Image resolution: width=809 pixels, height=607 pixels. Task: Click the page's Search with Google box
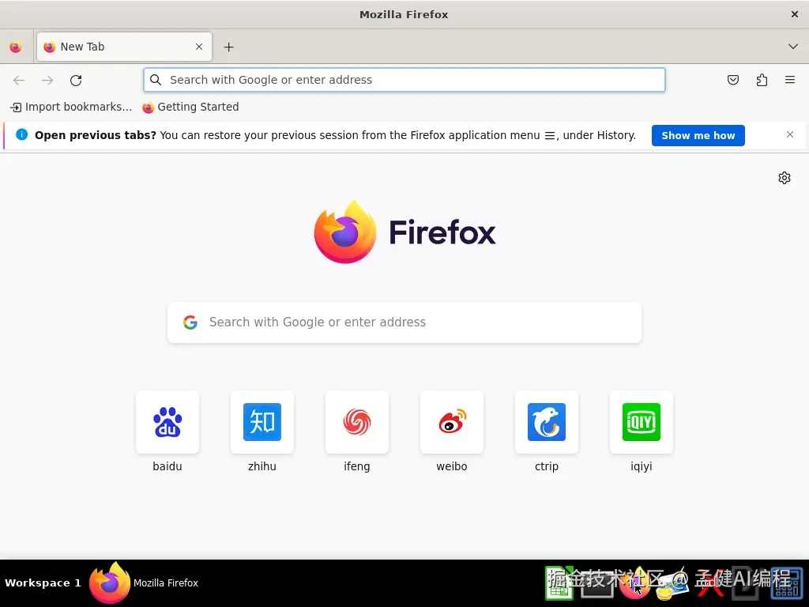tap(404, 322)
